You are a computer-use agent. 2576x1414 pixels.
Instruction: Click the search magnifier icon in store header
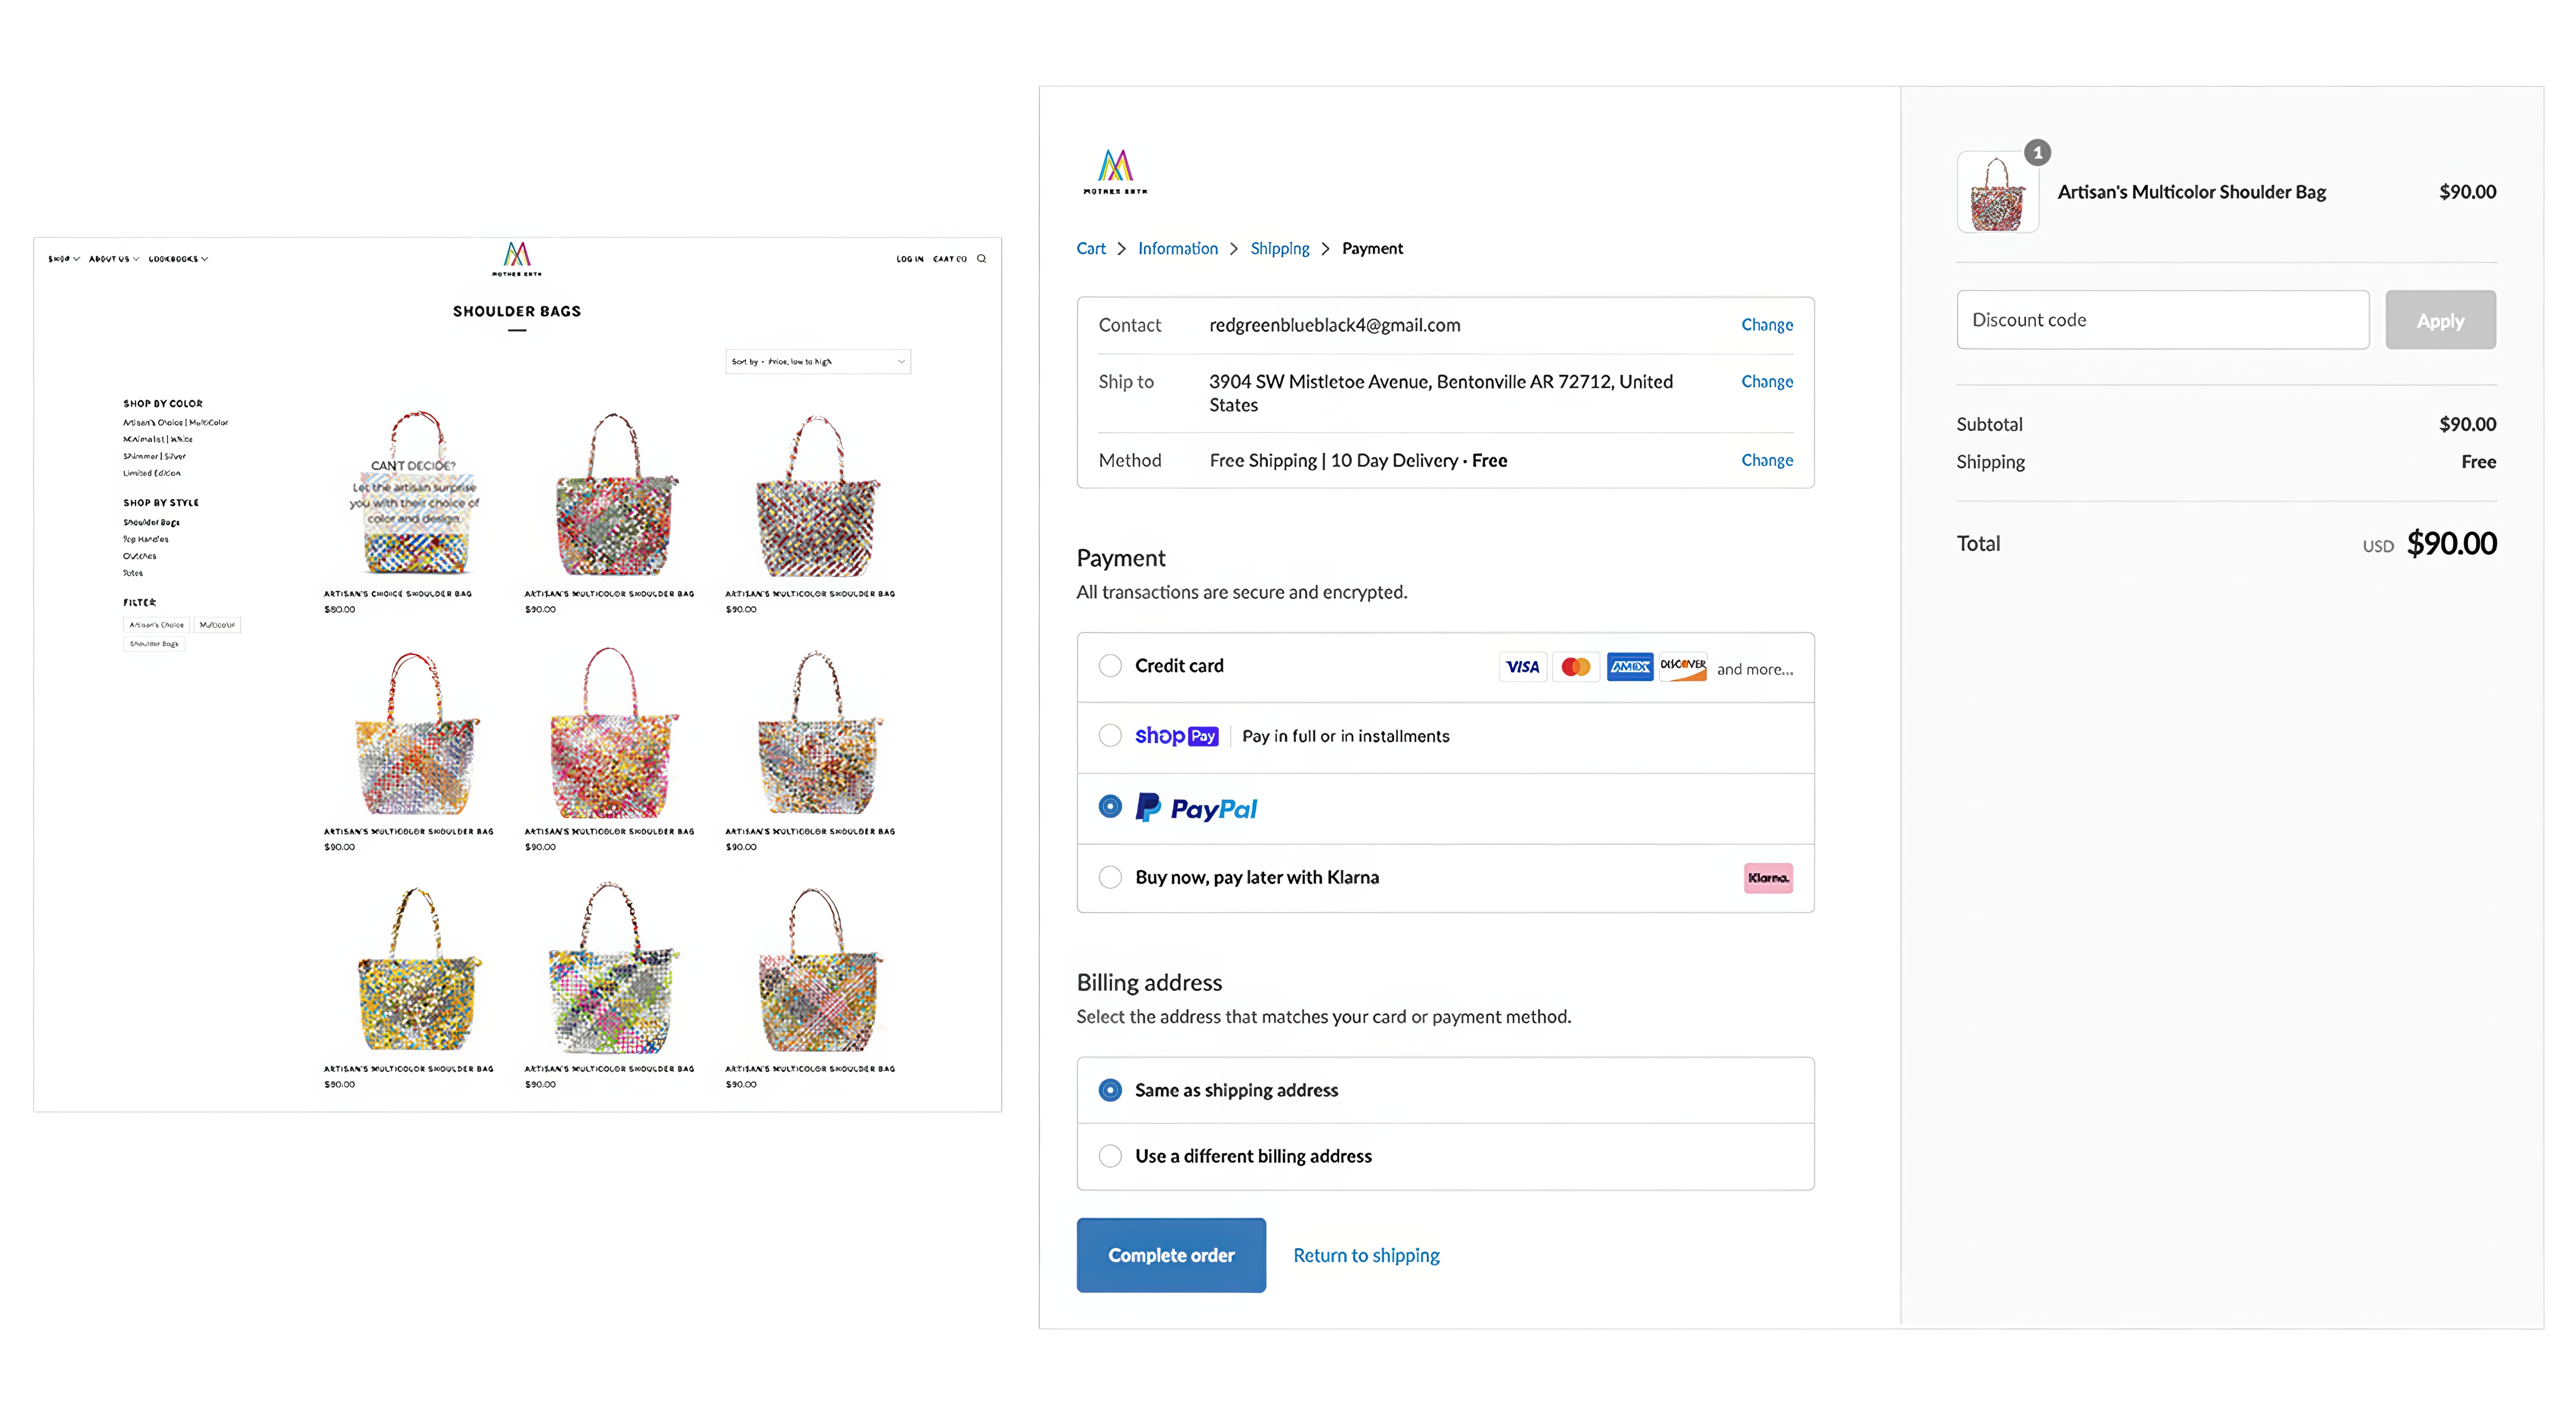(981, 258)
